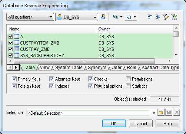
Task: Click vertical scrollbar up arrow
Action: pyautogui.click(x=176, y=28)
